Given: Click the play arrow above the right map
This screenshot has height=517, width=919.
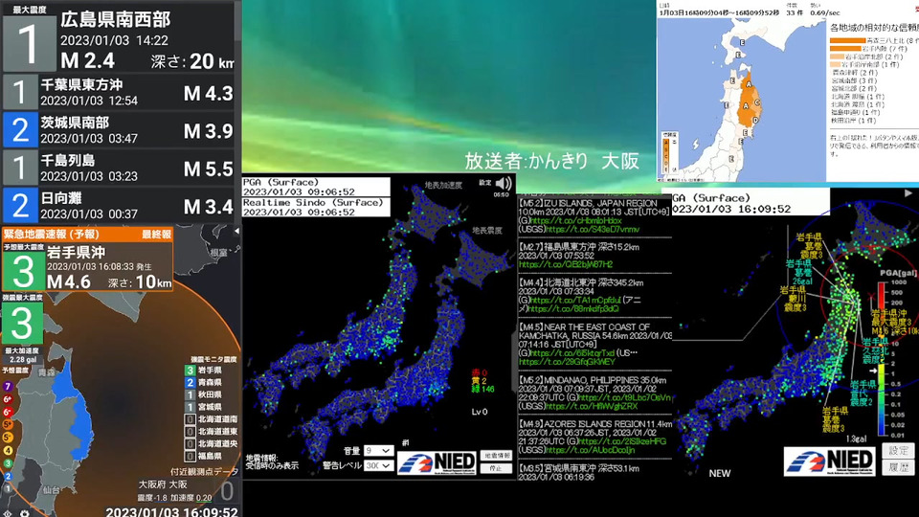Looking at the screenshot, I should tap(908, 192).
